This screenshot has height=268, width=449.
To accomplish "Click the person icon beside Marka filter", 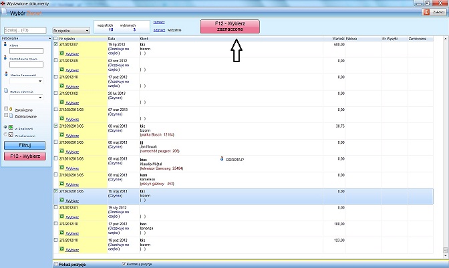I will coord(6,74).
